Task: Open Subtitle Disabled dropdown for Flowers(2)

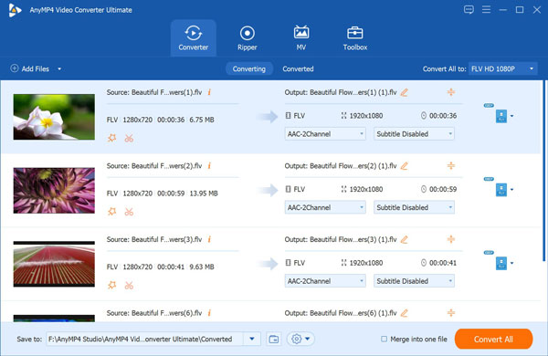Action: [414, 207]
